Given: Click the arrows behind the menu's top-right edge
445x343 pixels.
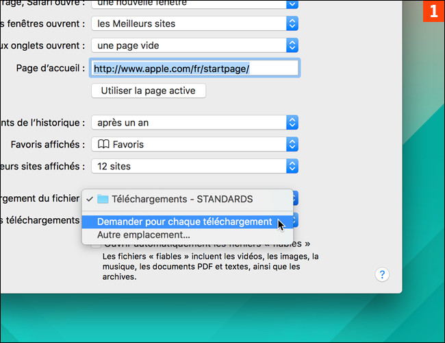Looking at the screenshot, I should [295, 198].
